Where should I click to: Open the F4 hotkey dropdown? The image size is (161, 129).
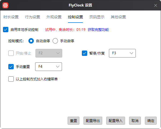pyautogui.click(x=49, y=67)
